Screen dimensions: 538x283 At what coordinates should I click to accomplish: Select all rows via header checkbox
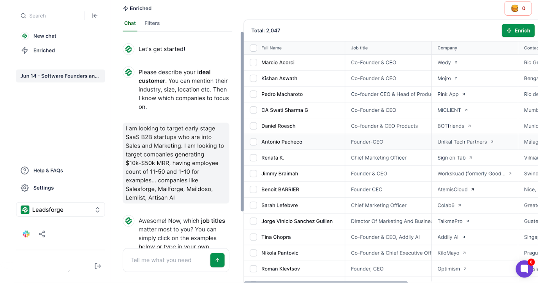(x=253, y=48)
